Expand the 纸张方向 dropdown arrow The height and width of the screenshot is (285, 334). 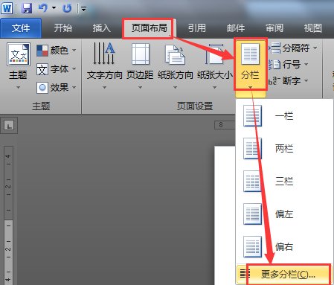175,87
